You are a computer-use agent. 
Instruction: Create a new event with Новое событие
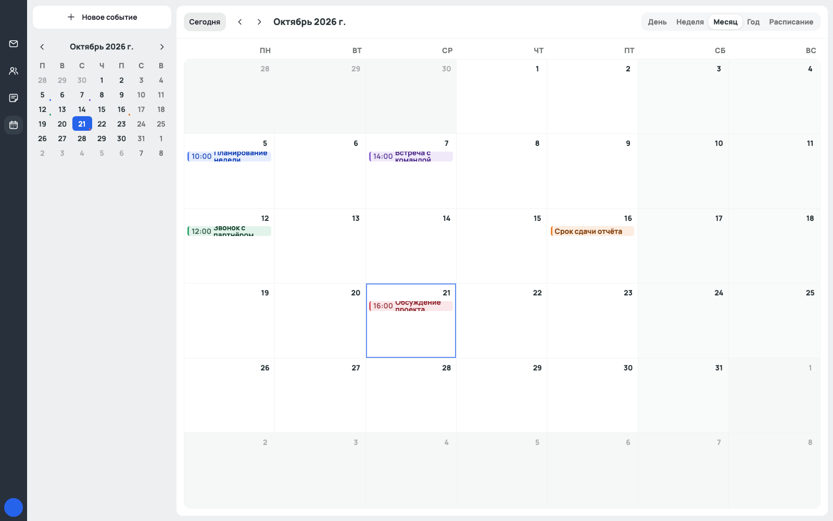pos(102,17)
